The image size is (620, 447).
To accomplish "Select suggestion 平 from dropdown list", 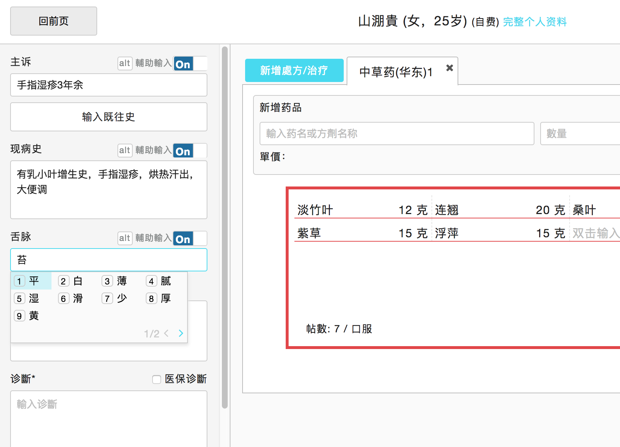I will point(31,281).
